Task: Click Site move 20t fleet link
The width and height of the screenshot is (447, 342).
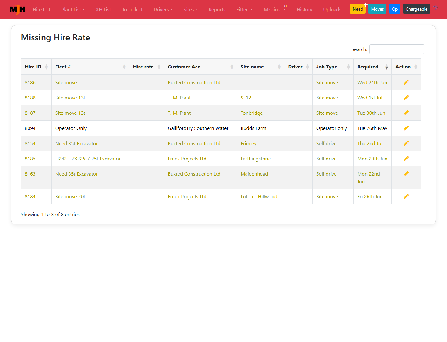Action: pos(70,196)
